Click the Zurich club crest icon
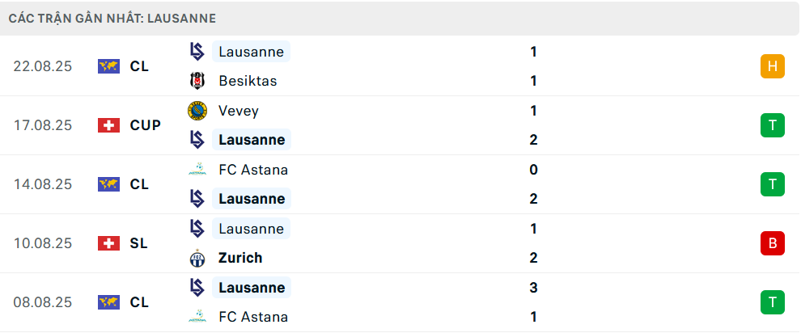801x333 pixels. click(x=197, y=258)
